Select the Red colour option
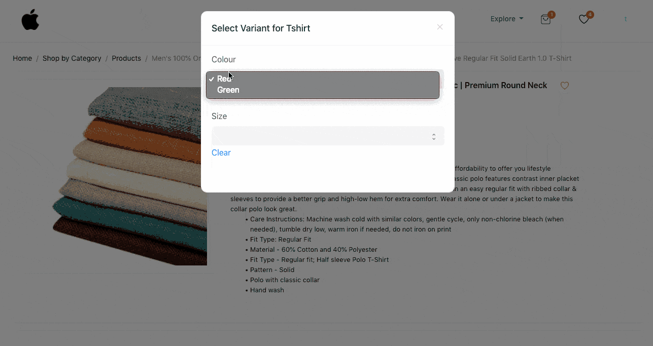Screen dimensions: 653x346 [x=224, y=79]
